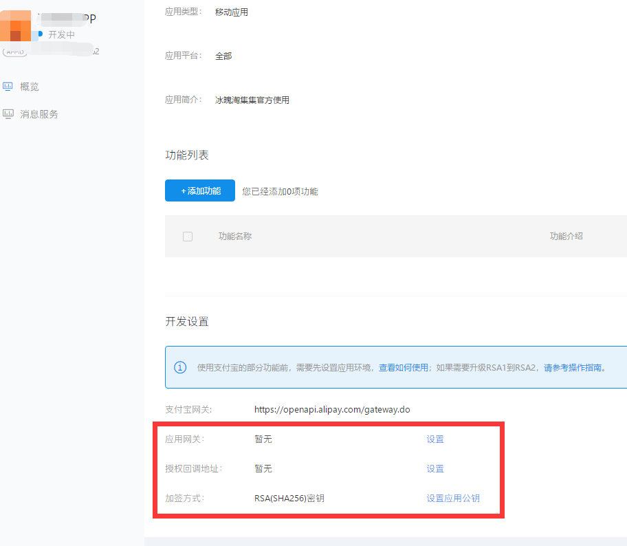Open the 消息服务 sidebar item
The height and width of the screenshot is (546, 627).
(38, 114)
